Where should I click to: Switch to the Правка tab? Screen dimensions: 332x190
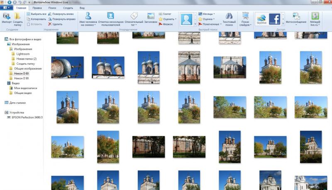click(37, 8)
